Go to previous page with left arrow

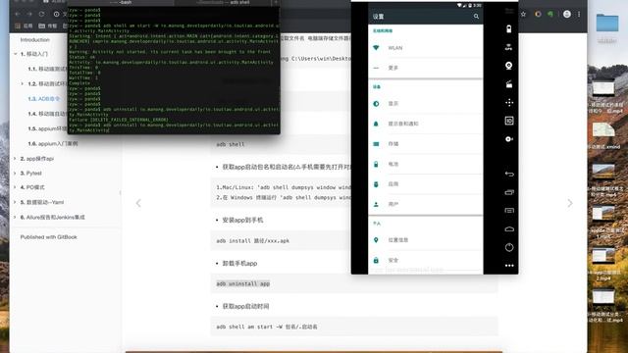point(138,203)
